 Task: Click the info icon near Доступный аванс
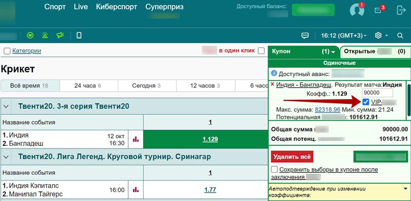click(274, 73)
